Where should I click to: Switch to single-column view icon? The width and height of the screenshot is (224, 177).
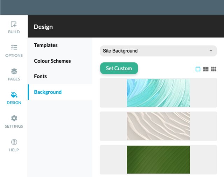(x=198, y=69)
